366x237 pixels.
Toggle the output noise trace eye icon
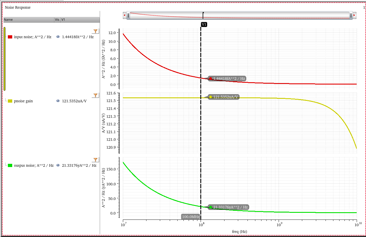[x=58, y=165]
